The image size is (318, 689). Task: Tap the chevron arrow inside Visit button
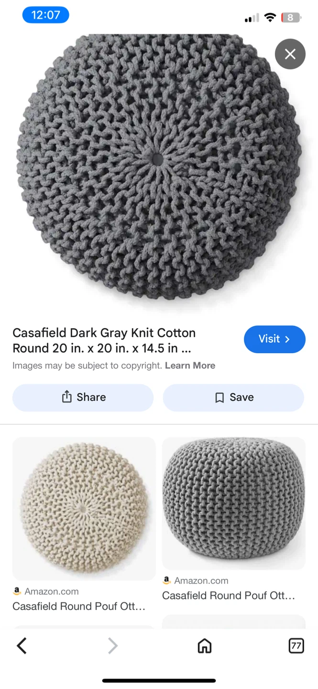point(287,339)
